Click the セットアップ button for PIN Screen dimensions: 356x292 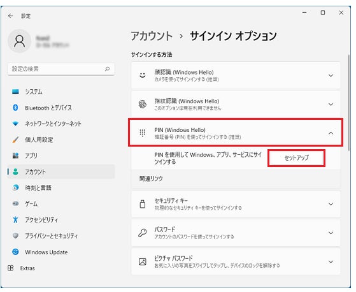click(297, 158)
